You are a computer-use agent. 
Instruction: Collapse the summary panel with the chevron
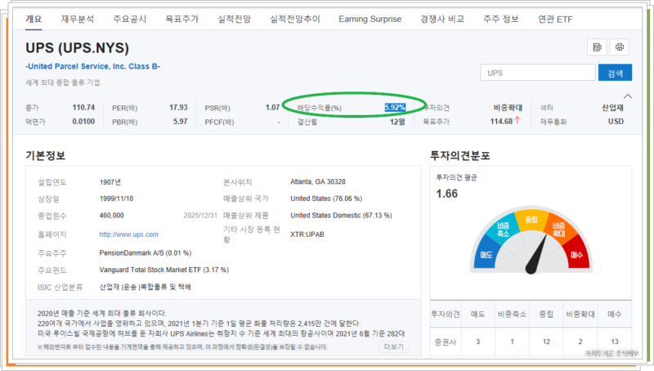pyautogui.click(x=627, y=96)
